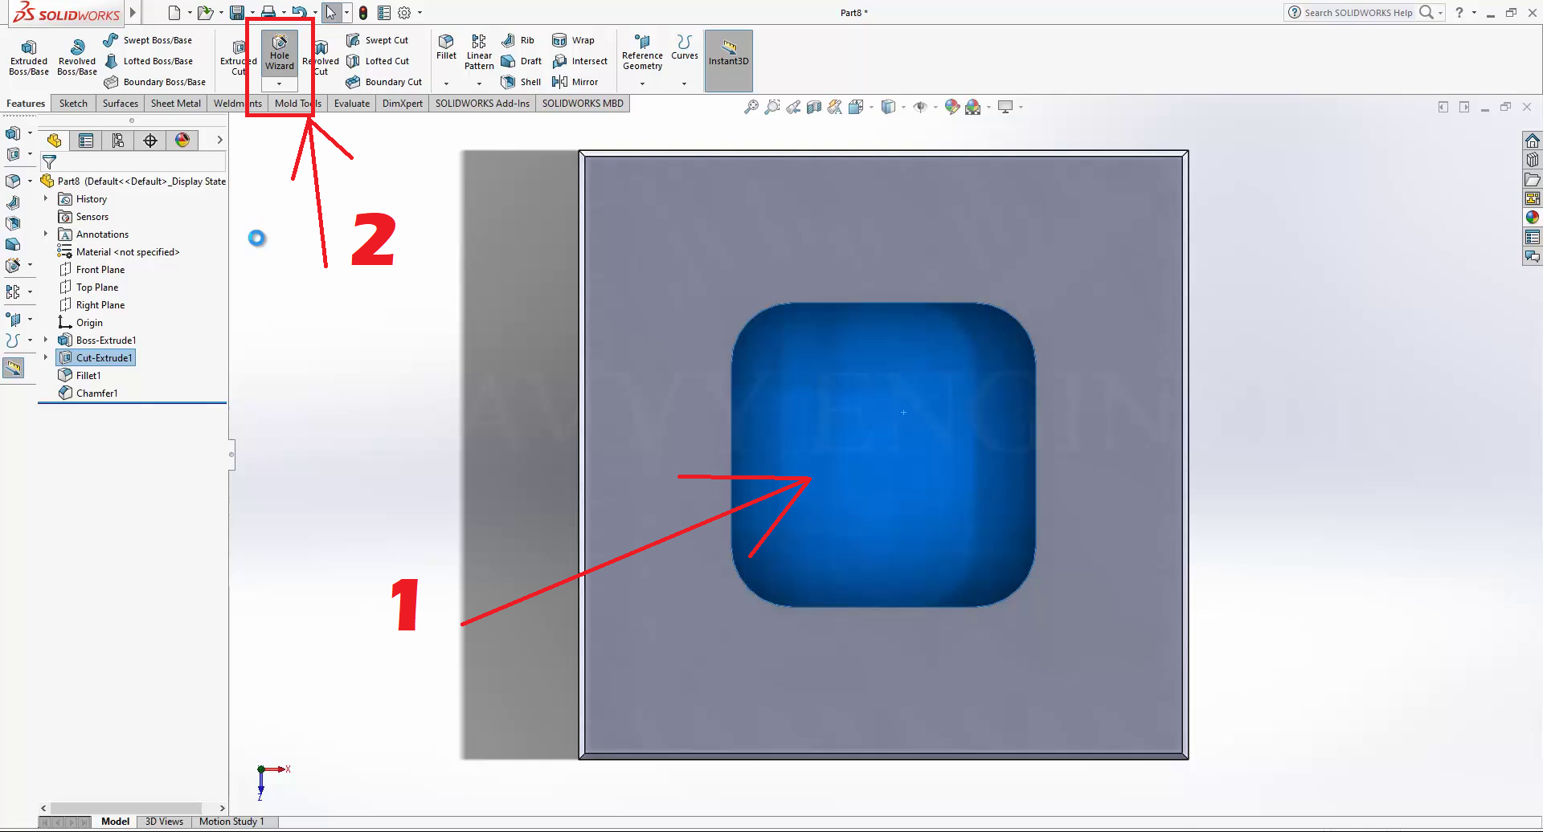1543x832 pixels.
Task: Click the Motion Study 1 tab
Action: point(231,822)
